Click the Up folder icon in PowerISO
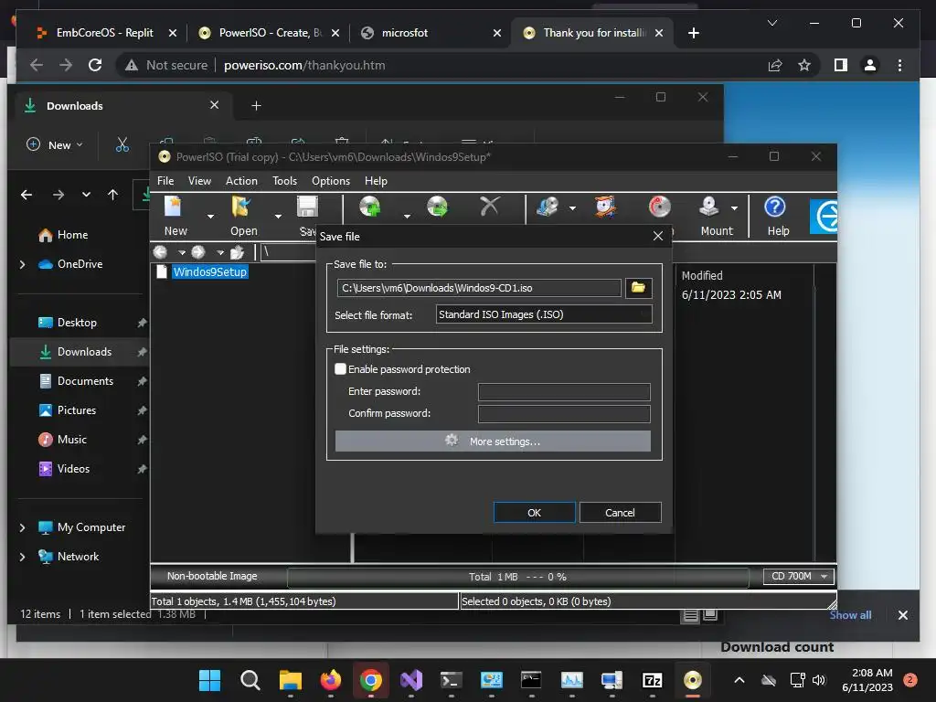Screen dimensions: 936x702 pos(237,252)
